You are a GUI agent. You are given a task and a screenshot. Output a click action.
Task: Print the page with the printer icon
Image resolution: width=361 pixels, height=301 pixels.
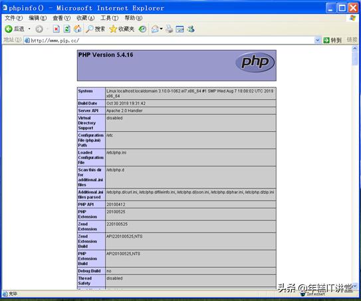pos(170,29)
